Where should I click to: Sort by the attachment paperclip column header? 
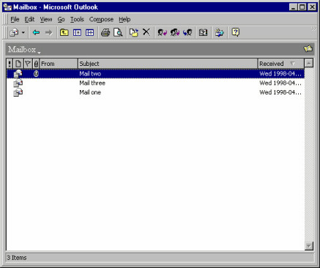point(36,64)
